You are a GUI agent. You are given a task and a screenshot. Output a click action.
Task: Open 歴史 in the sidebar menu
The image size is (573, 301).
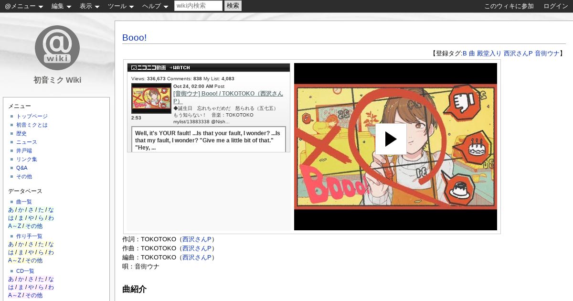tap(21, 133)
